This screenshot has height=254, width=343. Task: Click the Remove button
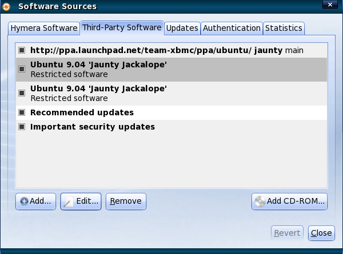click(x=126, y=201)
